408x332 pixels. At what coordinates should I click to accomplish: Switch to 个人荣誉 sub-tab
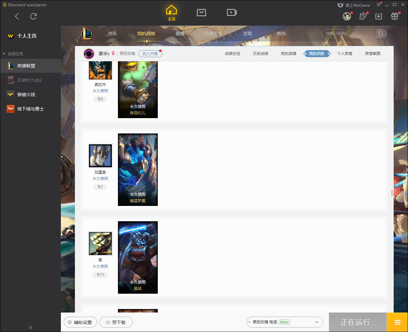pyautogui.click(x=345, y=54)
